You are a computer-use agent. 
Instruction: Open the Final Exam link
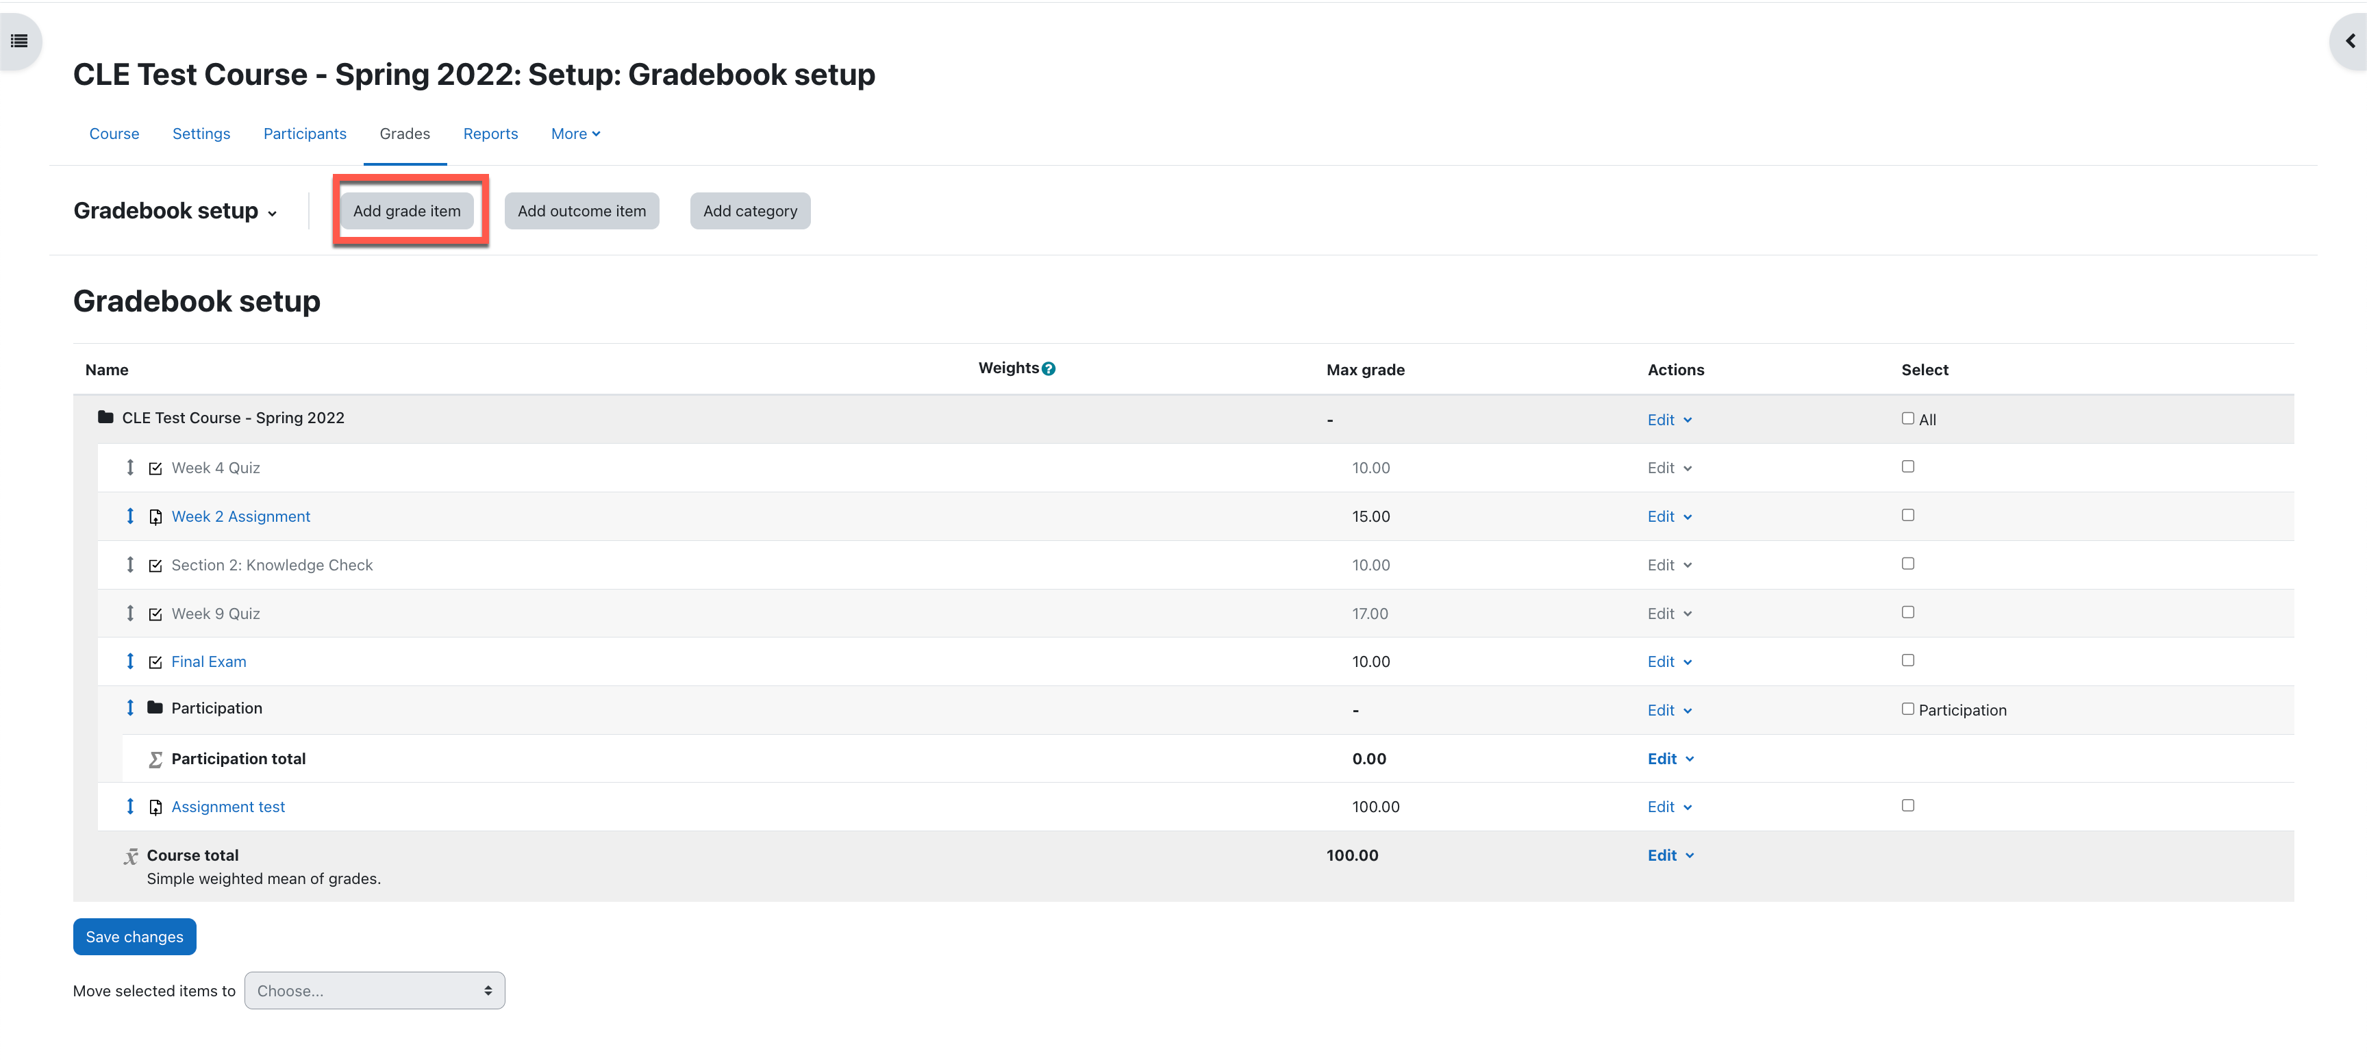point(209,662)
